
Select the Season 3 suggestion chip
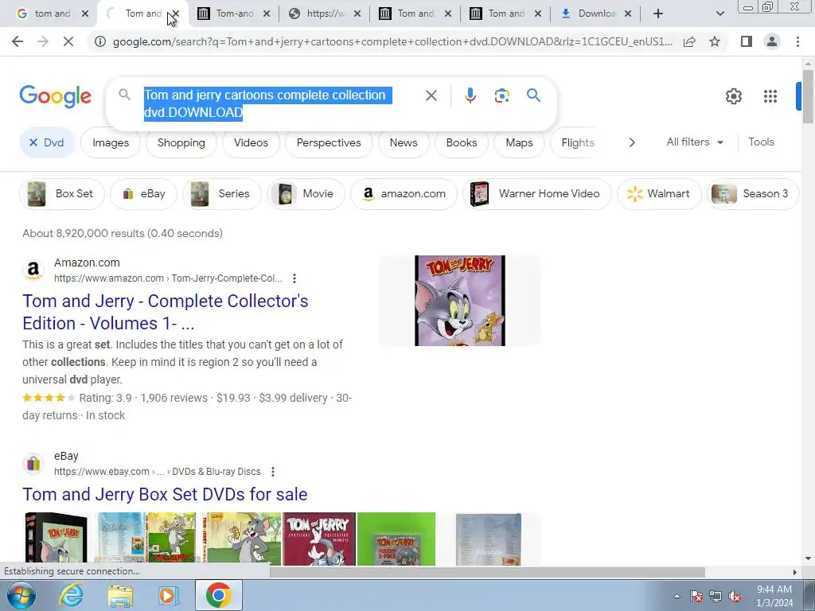[x=753, y=194]
